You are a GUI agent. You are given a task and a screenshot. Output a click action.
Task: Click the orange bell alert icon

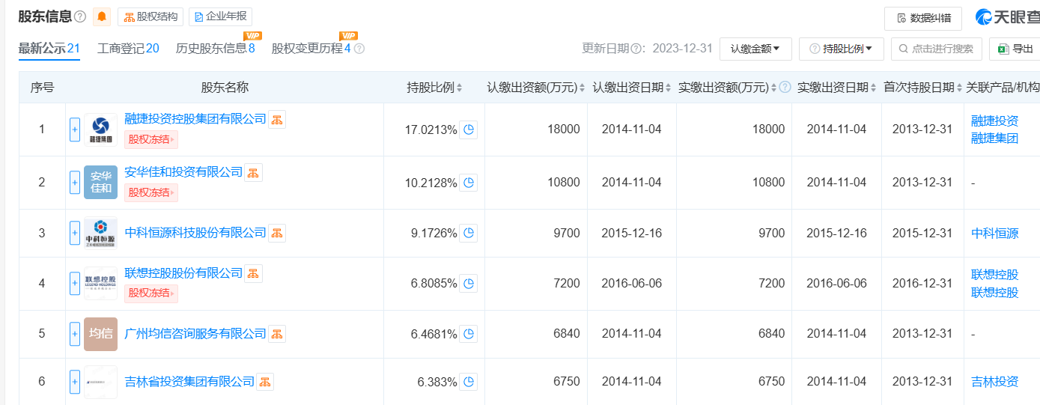(x=102, y=16)
